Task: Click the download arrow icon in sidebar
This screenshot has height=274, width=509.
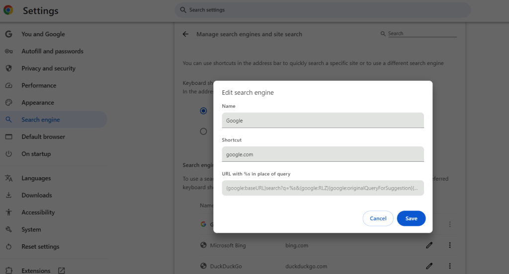Action: 9,195
